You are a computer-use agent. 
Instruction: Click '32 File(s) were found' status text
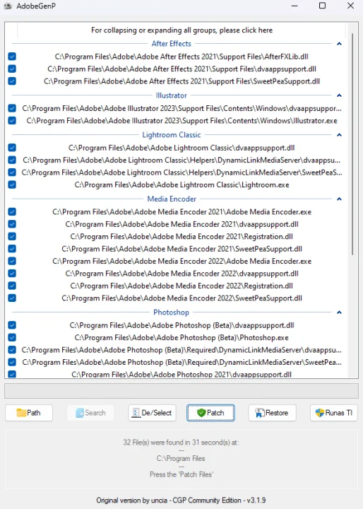181,442
